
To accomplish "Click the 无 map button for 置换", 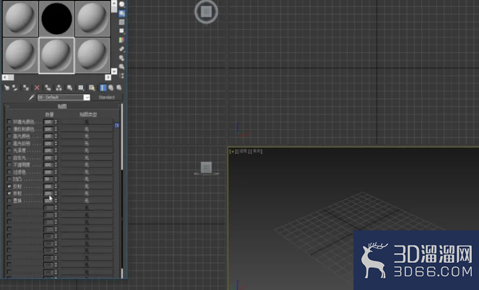I will 87,200.
